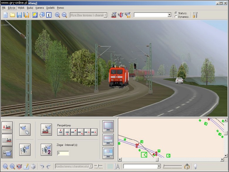Click the grabber claw icon
The image size is (229, 172).
187,166
